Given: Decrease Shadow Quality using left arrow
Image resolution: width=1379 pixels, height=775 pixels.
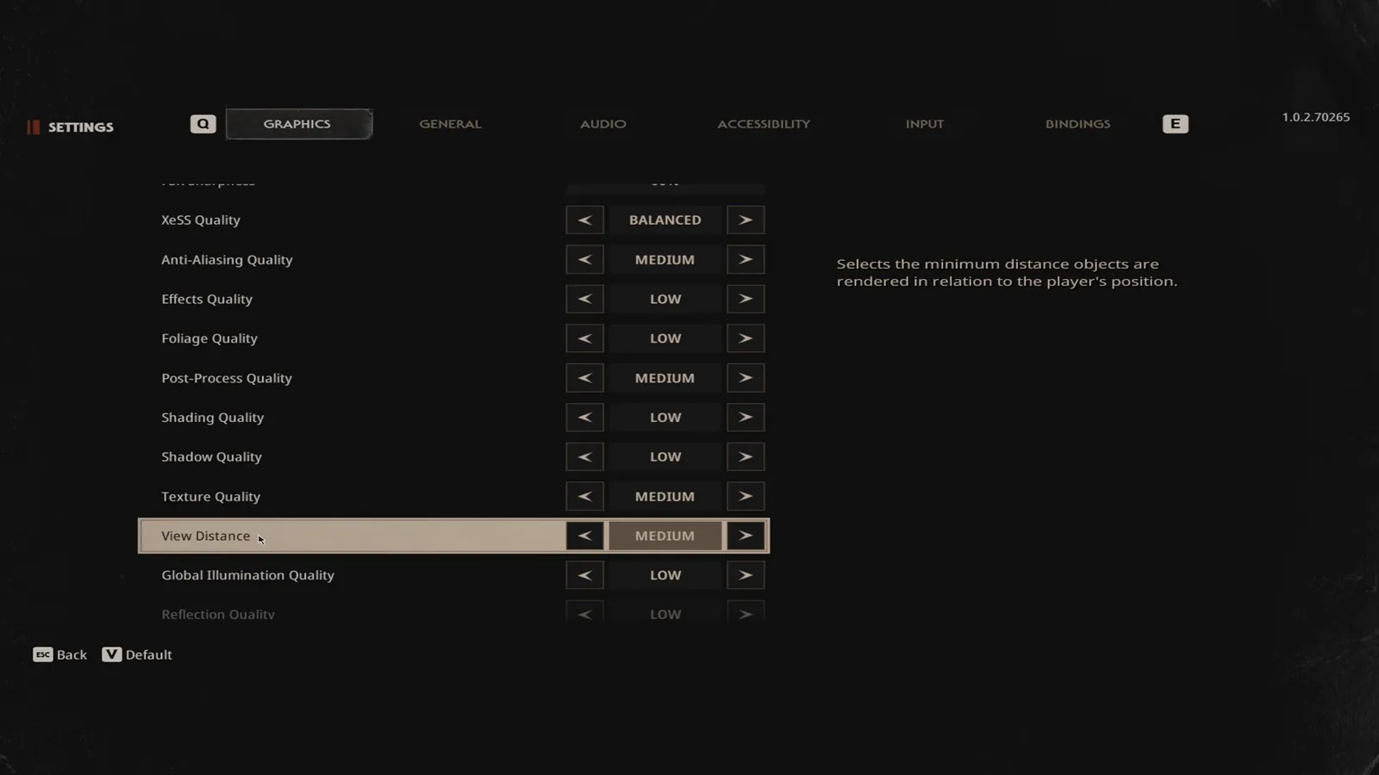Looking at the screenshot, I should point(584,456).
